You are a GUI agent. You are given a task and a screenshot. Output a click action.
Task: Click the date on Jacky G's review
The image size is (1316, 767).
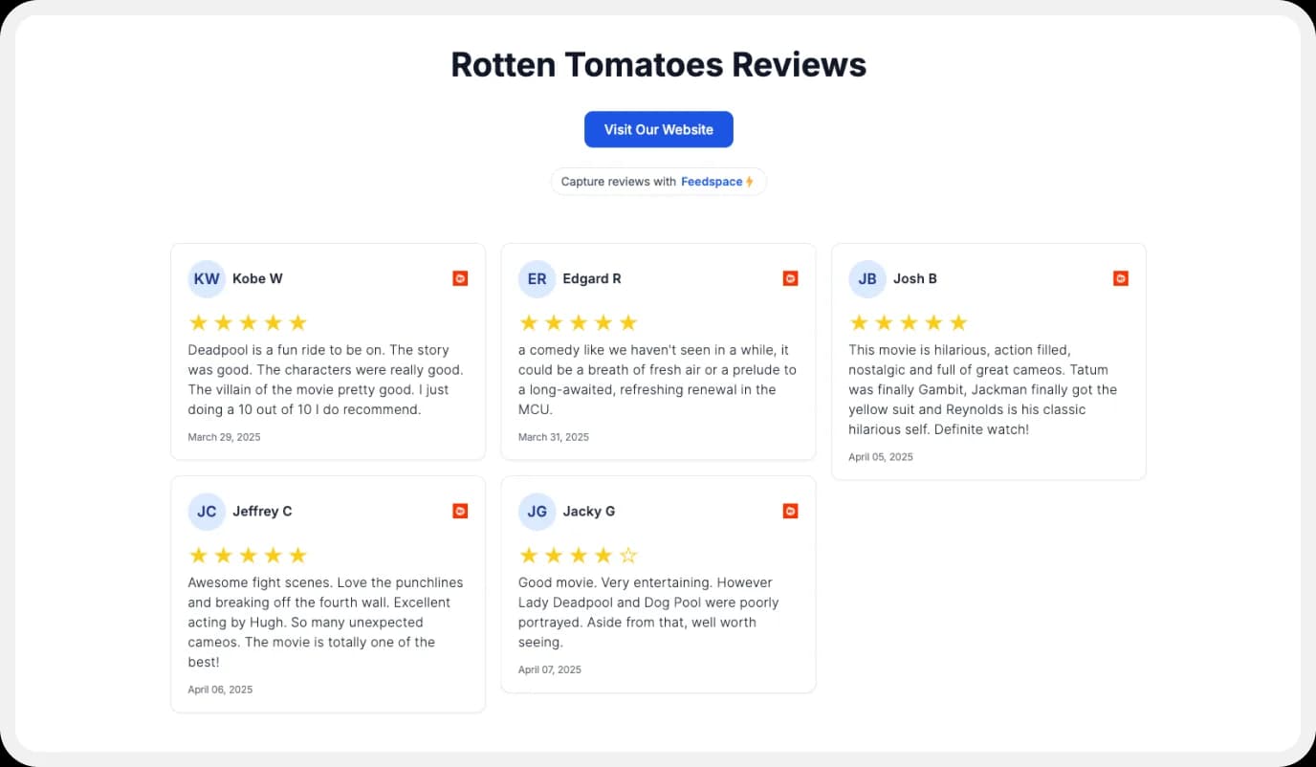pos(550,669)
